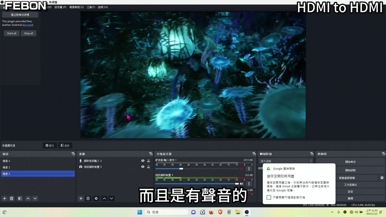Viewport: 386px width, 217px height.
Task: Open source 濾鏡 filters button
Action: pyautogui.click(x=65, y=145)
